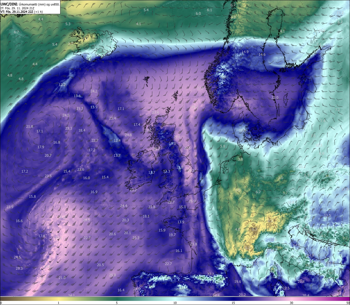Click the 16.6 map value
Image resolution: width=350 pixels, height=305 pixels.
(19, 221)
